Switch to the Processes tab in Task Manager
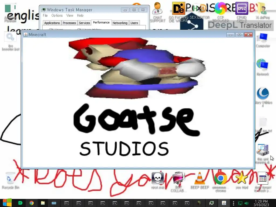 (69, 23)
